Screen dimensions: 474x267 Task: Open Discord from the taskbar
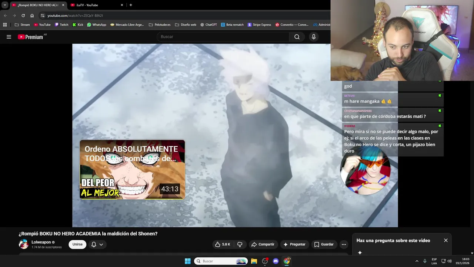click(x=276, y=261)
